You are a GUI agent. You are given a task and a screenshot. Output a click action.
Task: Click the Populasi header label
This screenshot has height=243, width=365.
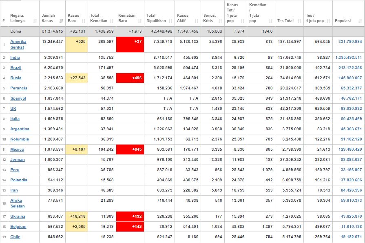(343, 21)
